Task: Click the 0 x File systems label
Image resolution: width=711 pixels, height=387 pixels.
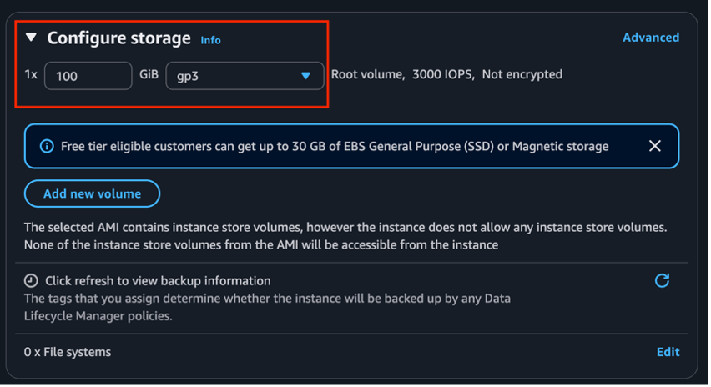Action: pyautogui.click(x=68, y=352)
